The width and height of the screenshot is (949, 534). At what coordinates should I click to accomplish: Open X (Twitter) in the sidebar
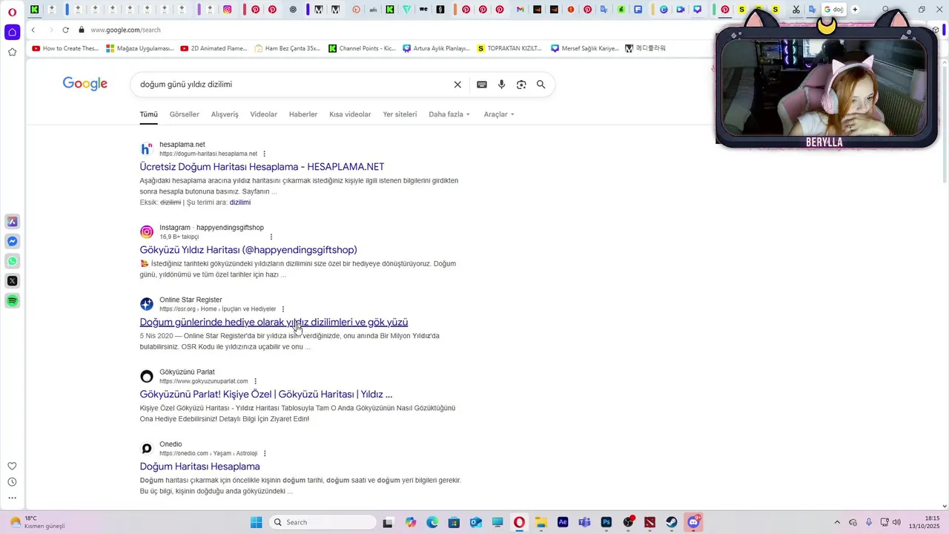[12, 280]
